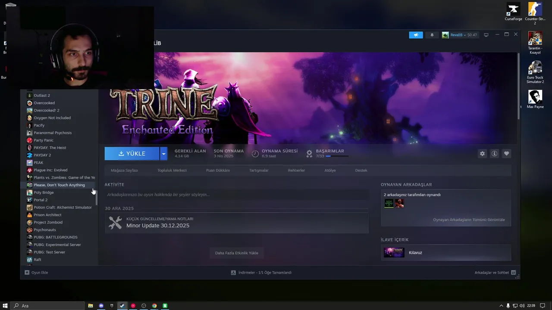Click the blue megaphone announcements icon

(x=416, y=35)
